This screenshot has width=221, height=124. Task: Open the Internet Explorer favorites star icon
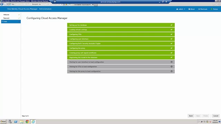(217, 4)
